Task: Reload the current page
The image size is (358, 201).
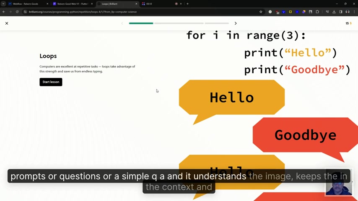Action: (17, 12)
